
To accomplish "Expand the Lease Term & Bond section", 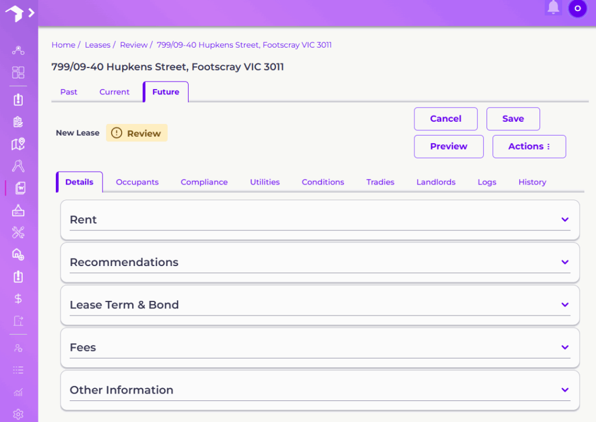I will tap(564, 304).
